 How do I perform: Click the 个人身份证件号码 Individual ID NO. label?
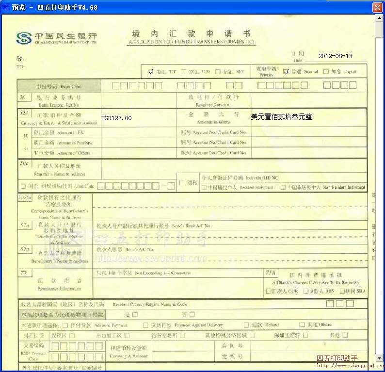[241, 178]
